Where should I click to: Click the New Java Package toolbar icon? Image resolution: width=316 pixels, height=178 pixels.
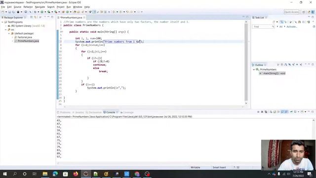pyautogui.click(x=63, y=12)
